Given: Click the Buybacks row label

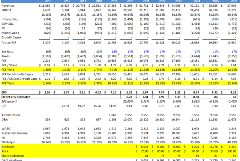Looking at the screenshot, I should pyautogui.click(x=8, y=147).
